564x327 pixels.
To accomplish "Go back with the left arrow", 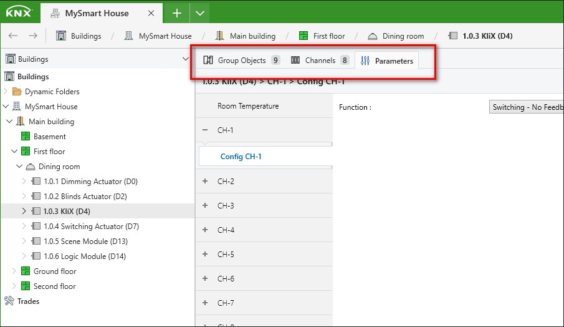I will (13, 36).
